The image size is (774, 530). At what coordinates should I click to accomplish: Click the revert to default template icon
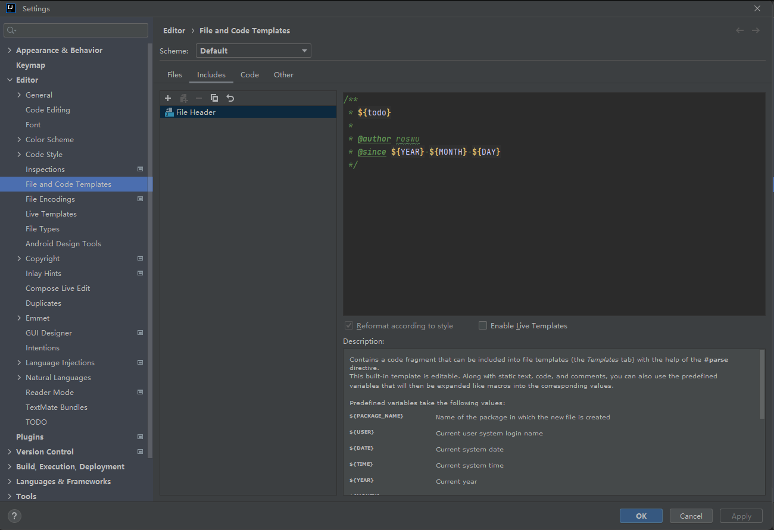coord(230,98)
